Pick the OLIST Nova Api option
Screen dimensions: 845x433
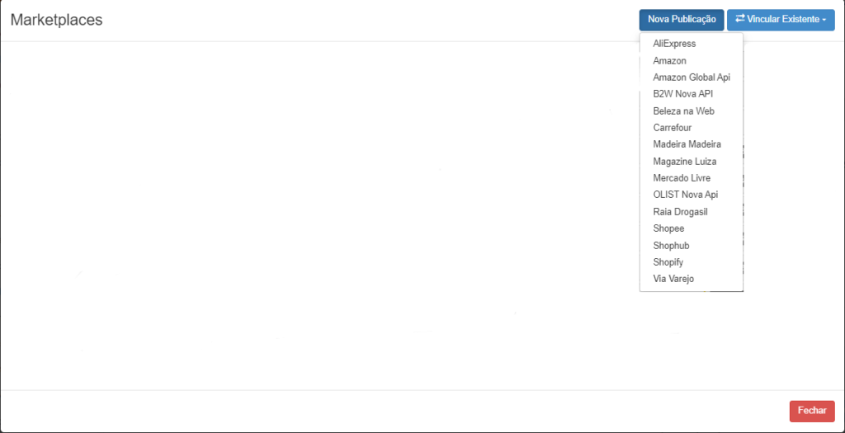point(685,195)
